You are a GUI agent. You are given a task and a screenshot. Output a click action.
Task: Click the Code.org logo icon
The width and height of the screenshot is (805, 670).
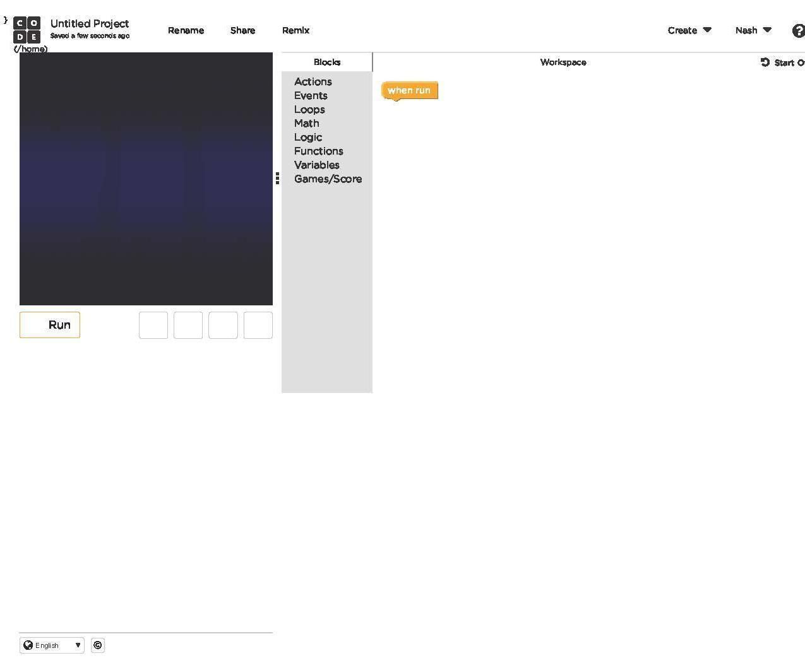[27, 30]
